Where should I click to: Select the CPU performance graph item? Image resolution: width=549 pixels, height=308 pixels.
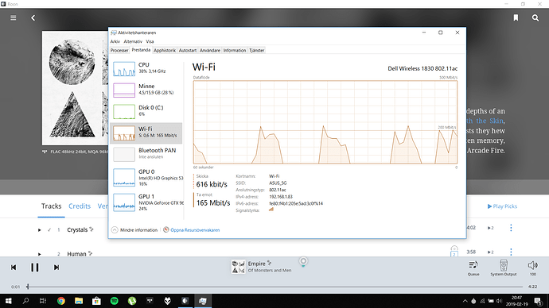point(146,68)
